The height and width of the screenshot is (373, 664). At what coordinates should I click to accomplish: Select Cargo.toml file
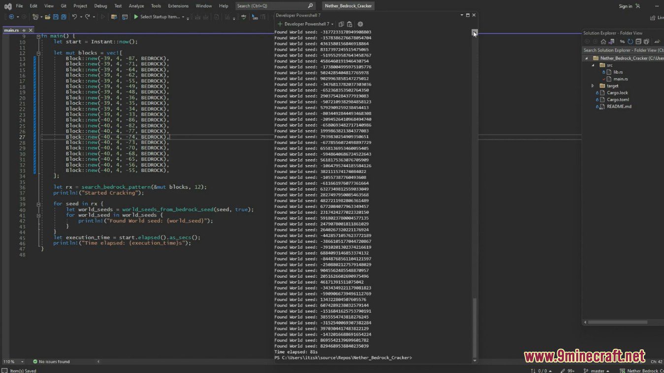tap(618, 99)
